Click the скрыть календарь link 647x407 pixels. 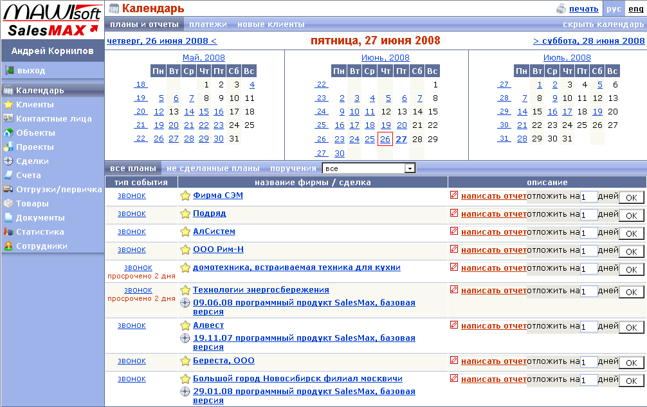point(603,24)
